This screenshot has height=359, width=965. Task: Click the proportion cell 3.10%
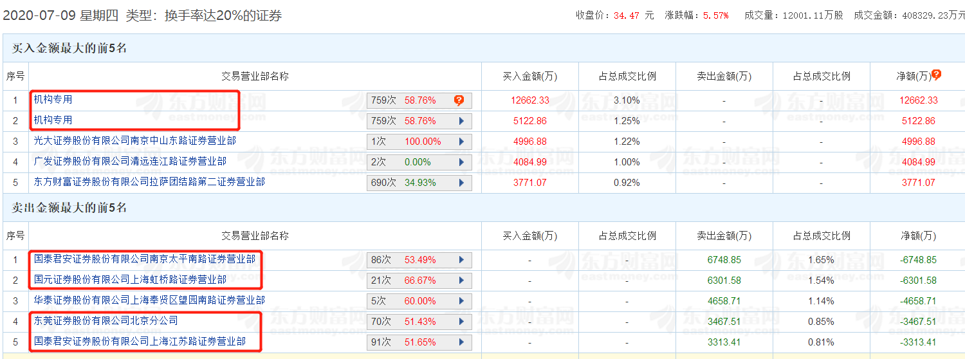click(627, 100)
